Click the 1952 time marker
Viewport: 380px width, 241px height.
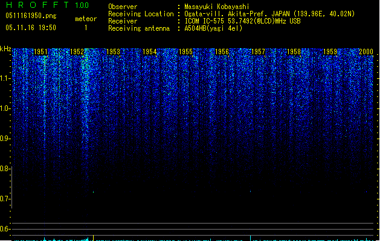coord(77,52)
